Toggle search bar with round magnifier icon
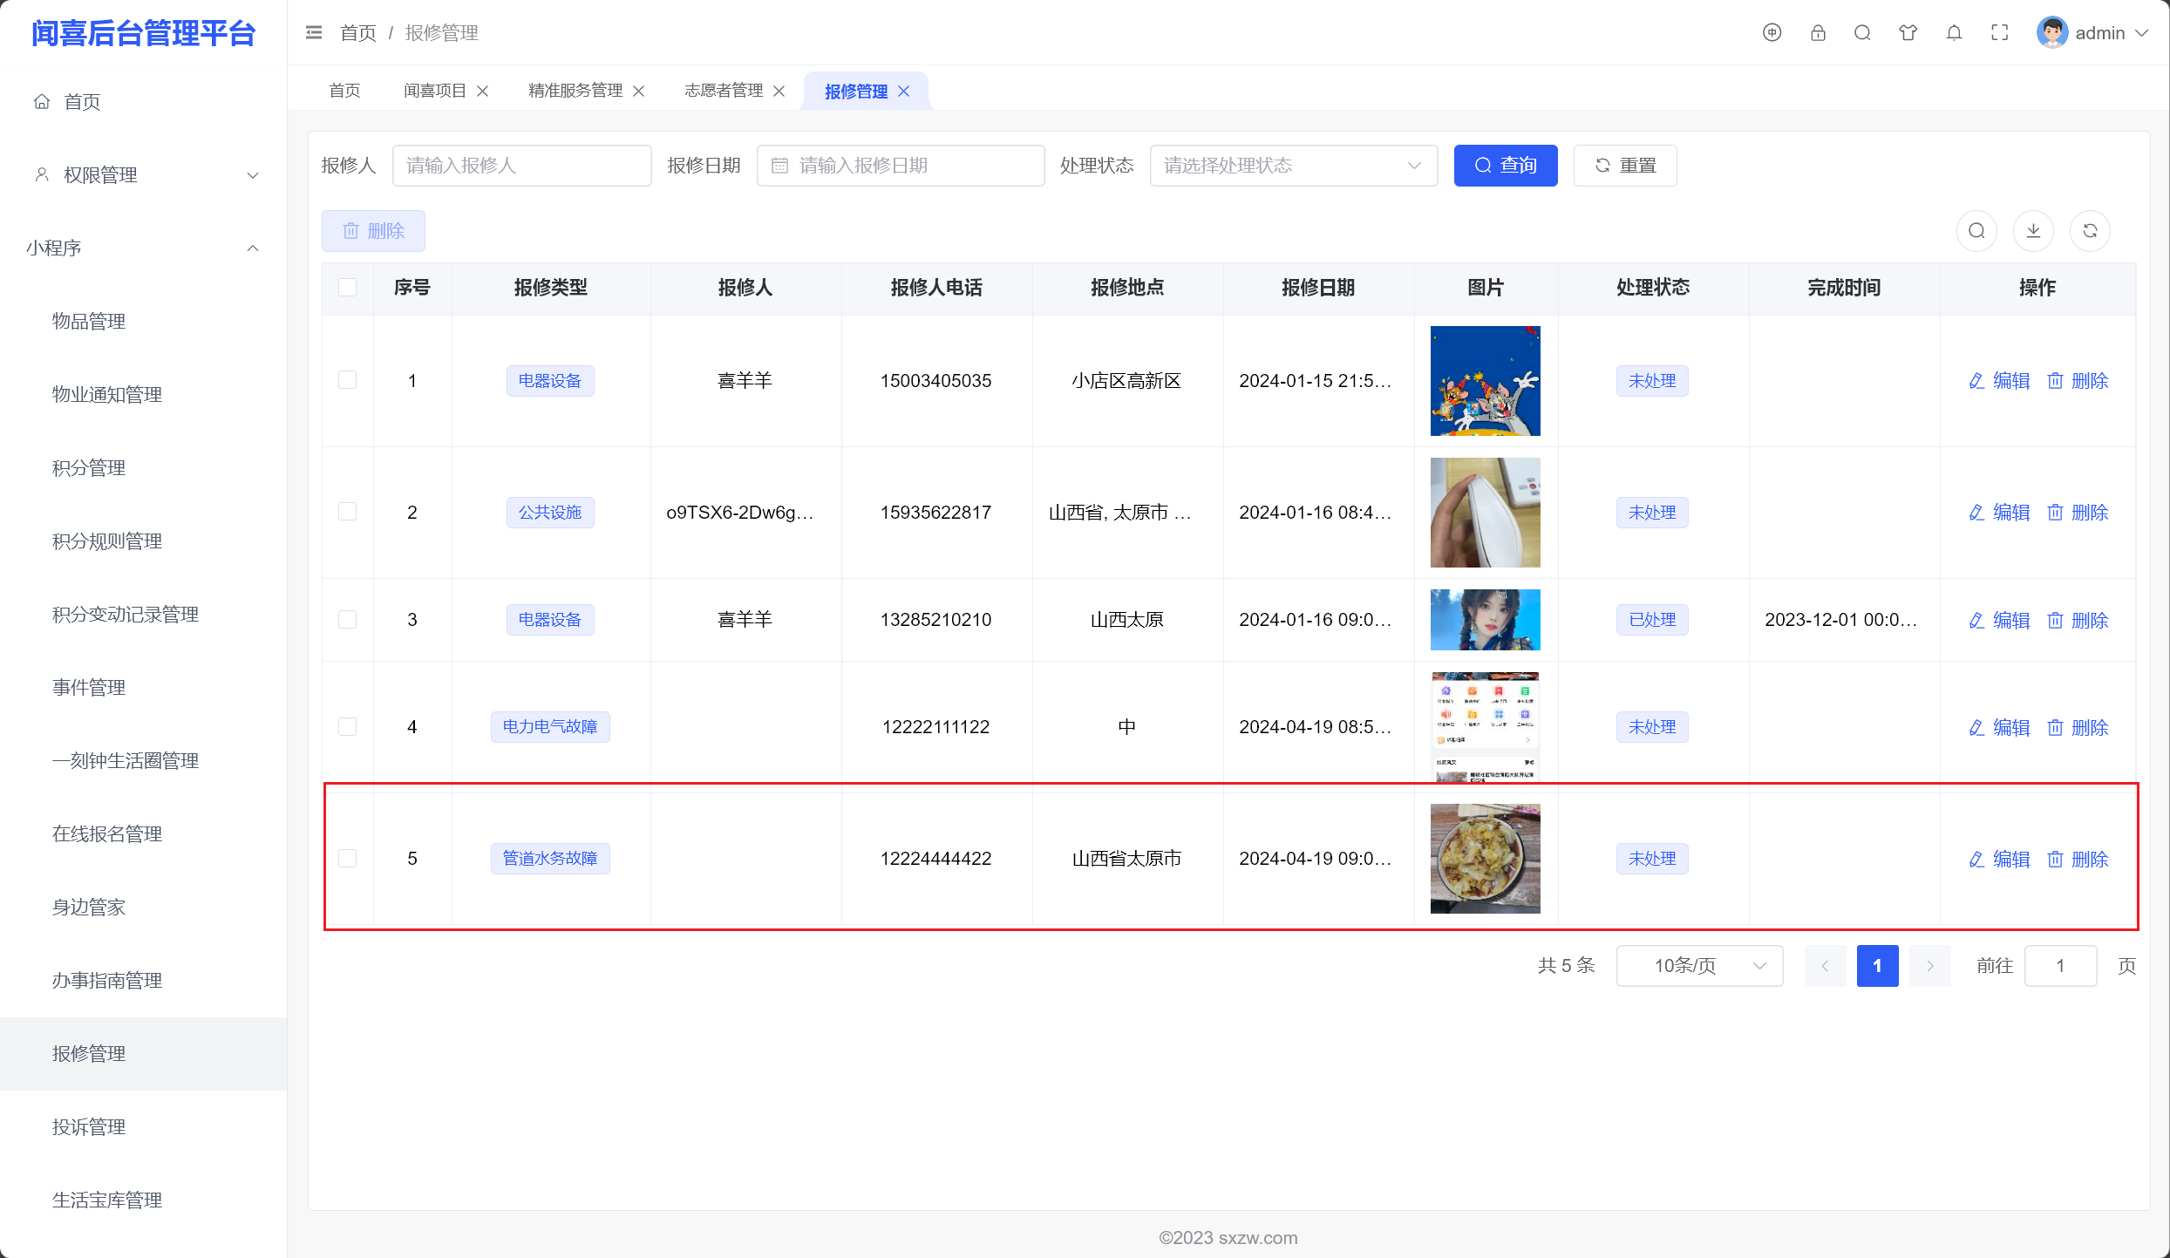 (1977, 231)
